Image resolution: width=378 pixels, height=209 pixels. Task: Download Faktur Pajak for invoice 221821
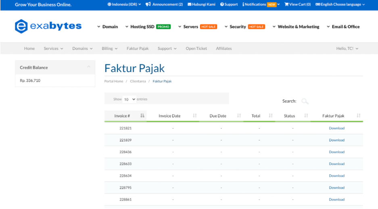point(337,128)
